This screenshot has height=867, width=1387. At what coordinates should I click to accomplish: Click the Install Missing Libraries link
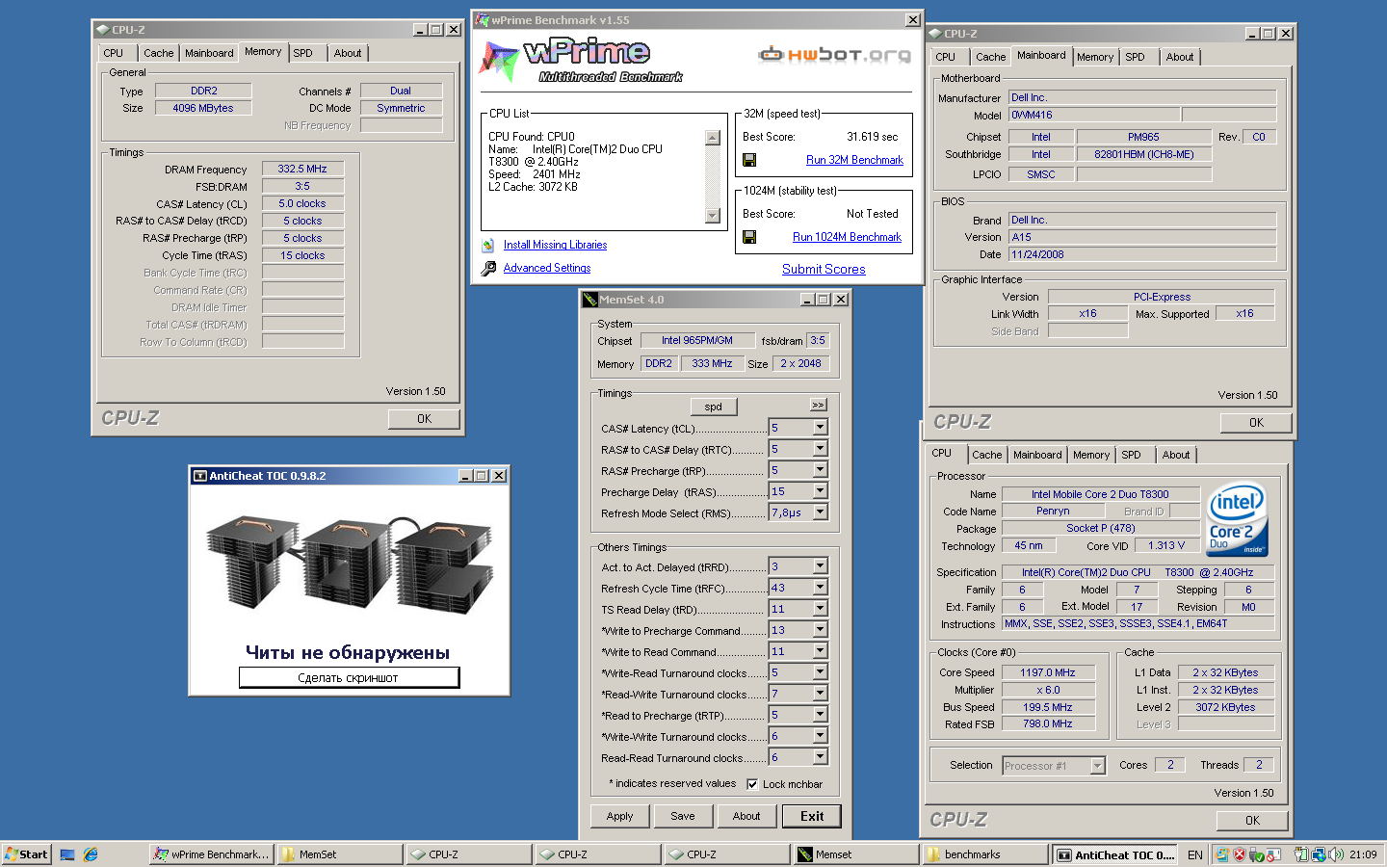555,245
